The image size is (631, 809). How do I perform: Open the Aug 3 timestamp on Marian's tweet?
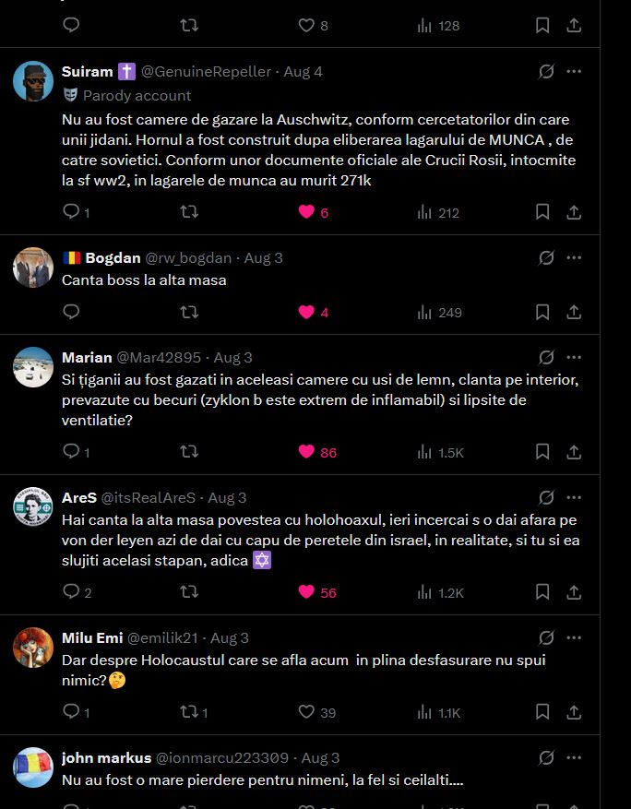point(232,358)
